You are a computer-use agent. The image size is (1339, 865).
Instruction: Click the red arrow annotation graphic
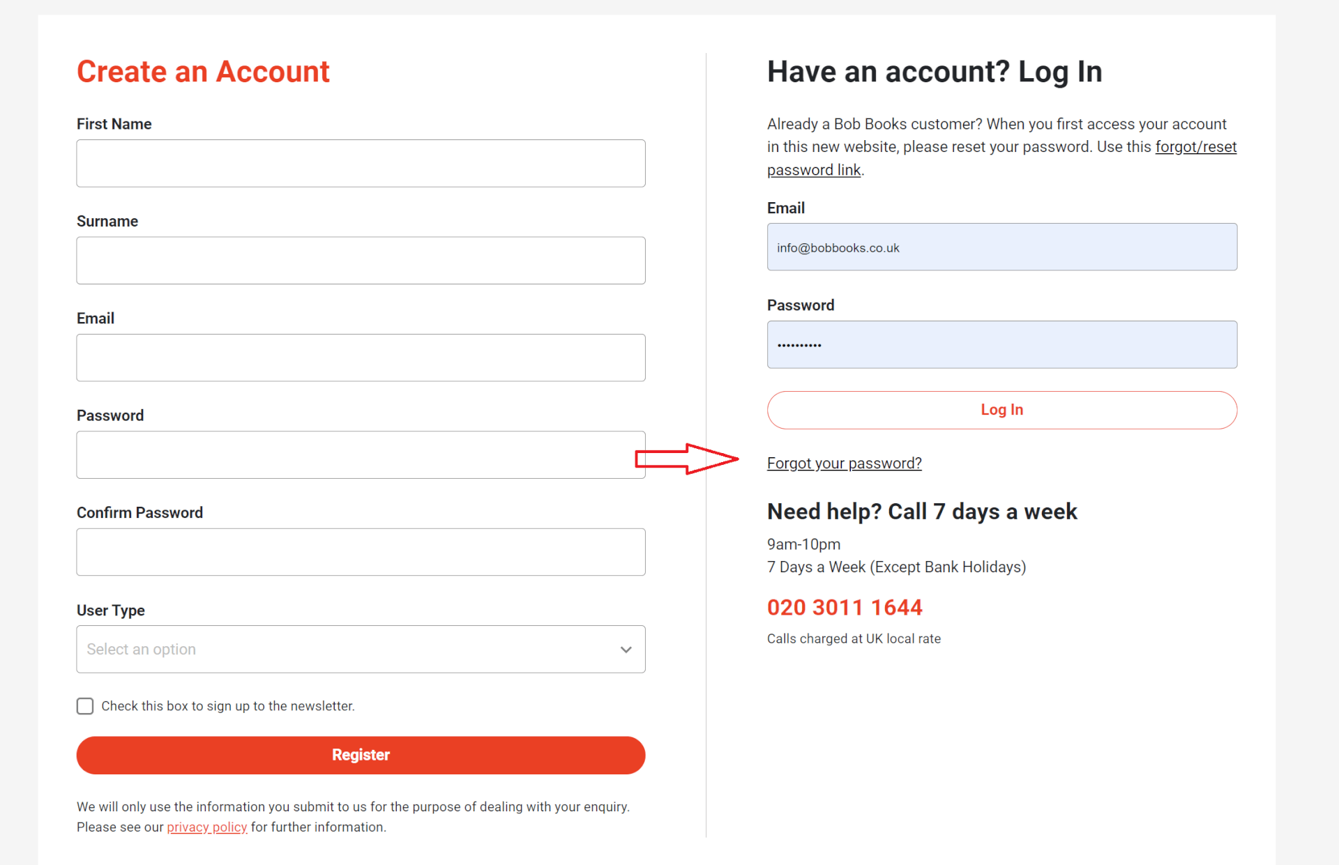(686, 459)
